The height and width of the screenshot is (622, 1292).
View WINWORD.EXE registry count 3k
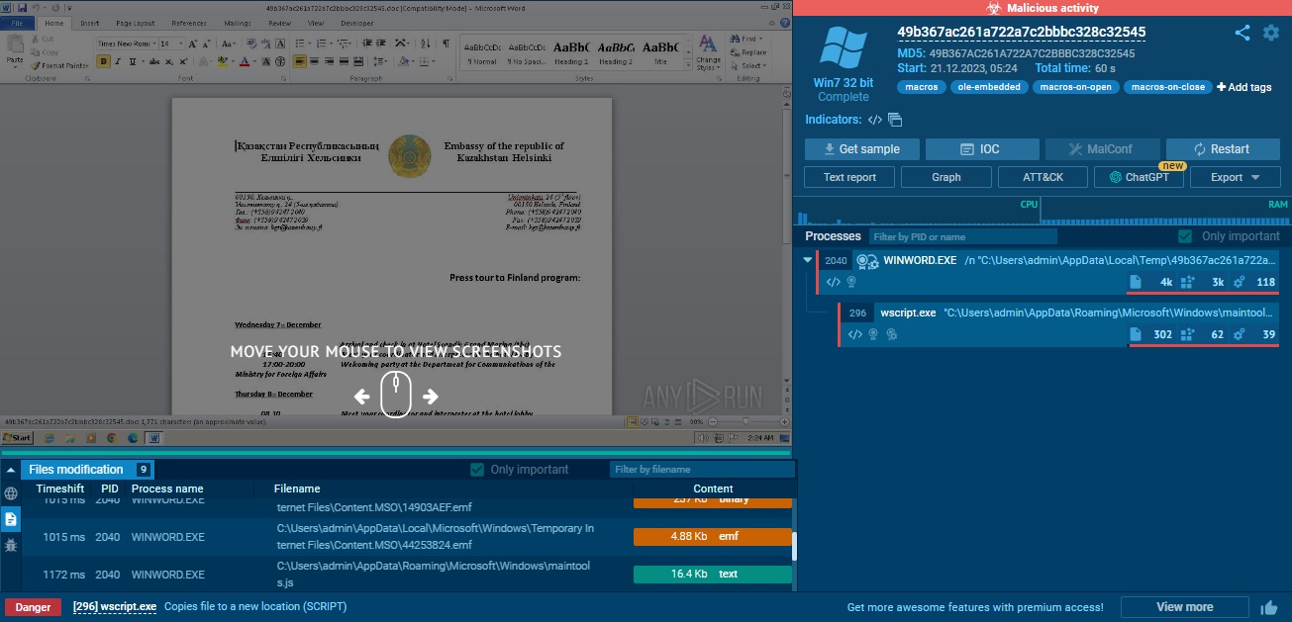(x=1204, y=283)
